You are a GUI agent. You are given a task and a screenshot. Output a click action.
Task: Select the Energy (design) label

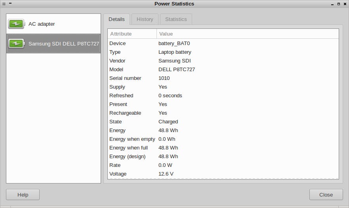[127, 157]
